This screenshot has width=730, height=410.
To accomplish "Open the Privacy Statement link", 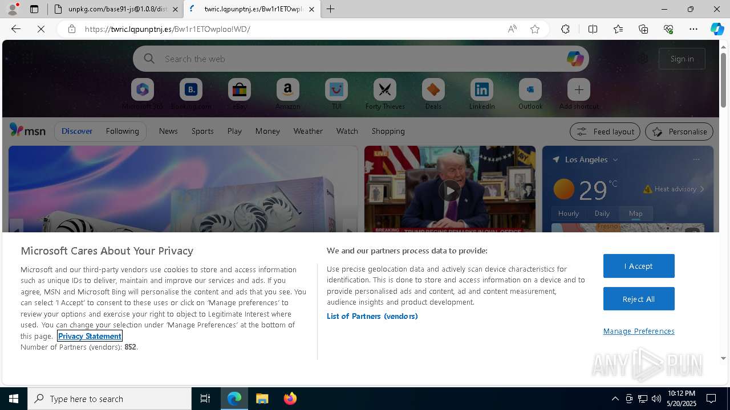I will point(90,336).
